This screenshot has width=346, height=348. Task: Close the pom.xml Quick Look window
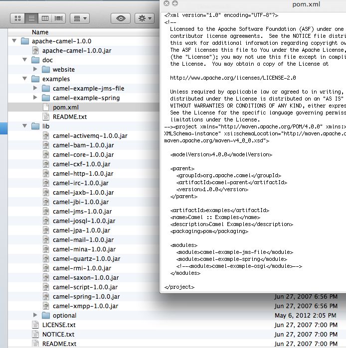167,3
